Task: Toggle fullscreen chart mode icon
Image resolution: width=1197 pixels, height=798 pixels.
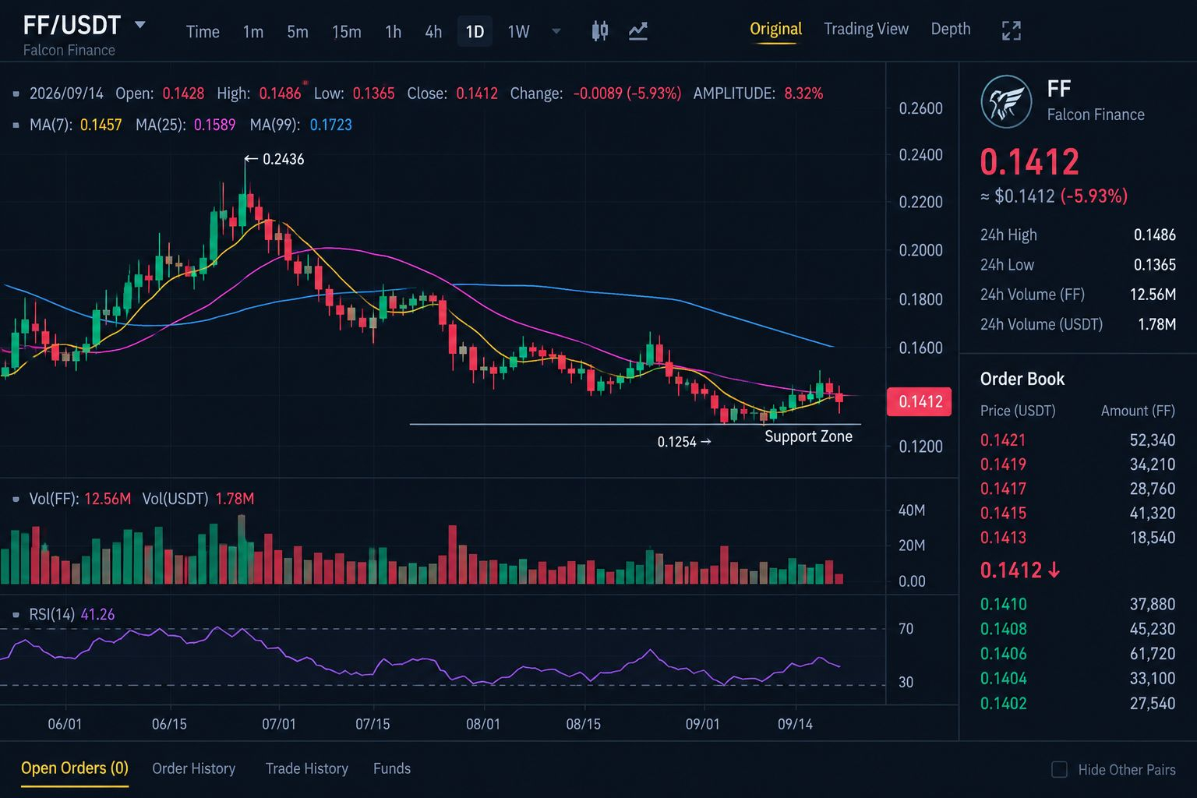Action: pyautogui.click(x=1011, y=30)
